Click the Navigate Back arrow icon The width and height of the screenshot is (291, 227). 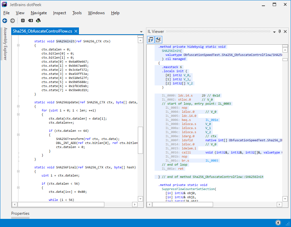tap(5, 20)
